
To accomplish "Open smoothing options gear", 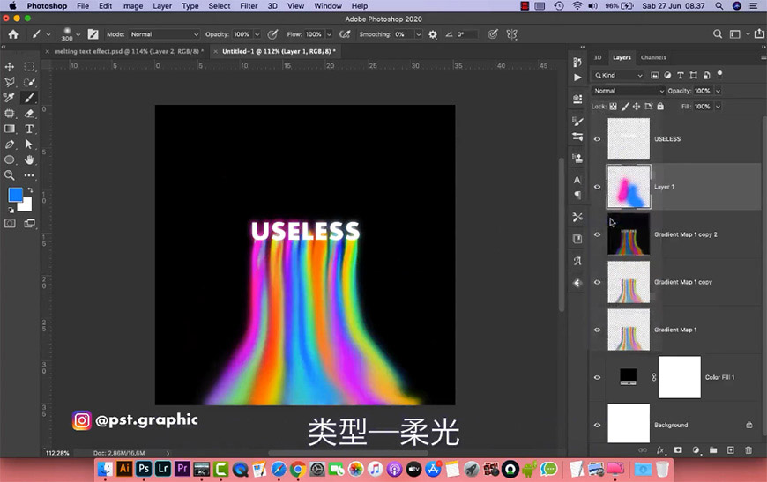I will coord(433,34).
